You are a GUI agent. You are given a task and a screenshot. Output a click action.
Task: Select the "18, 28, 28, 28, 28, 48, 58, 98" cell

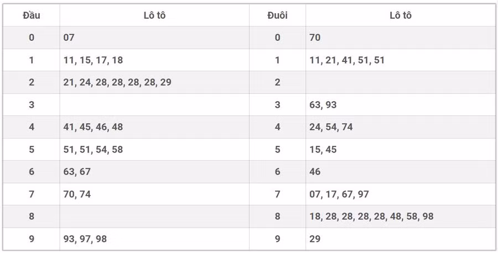[x=371, y=217]
